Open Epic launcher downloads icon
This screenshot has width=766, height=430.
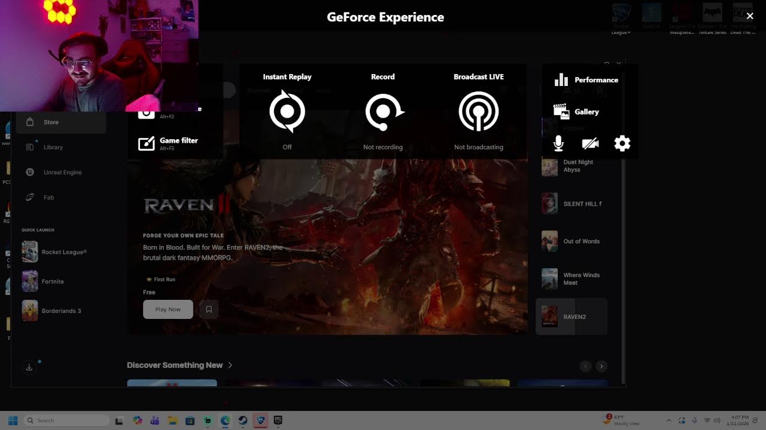coord(29,367)
